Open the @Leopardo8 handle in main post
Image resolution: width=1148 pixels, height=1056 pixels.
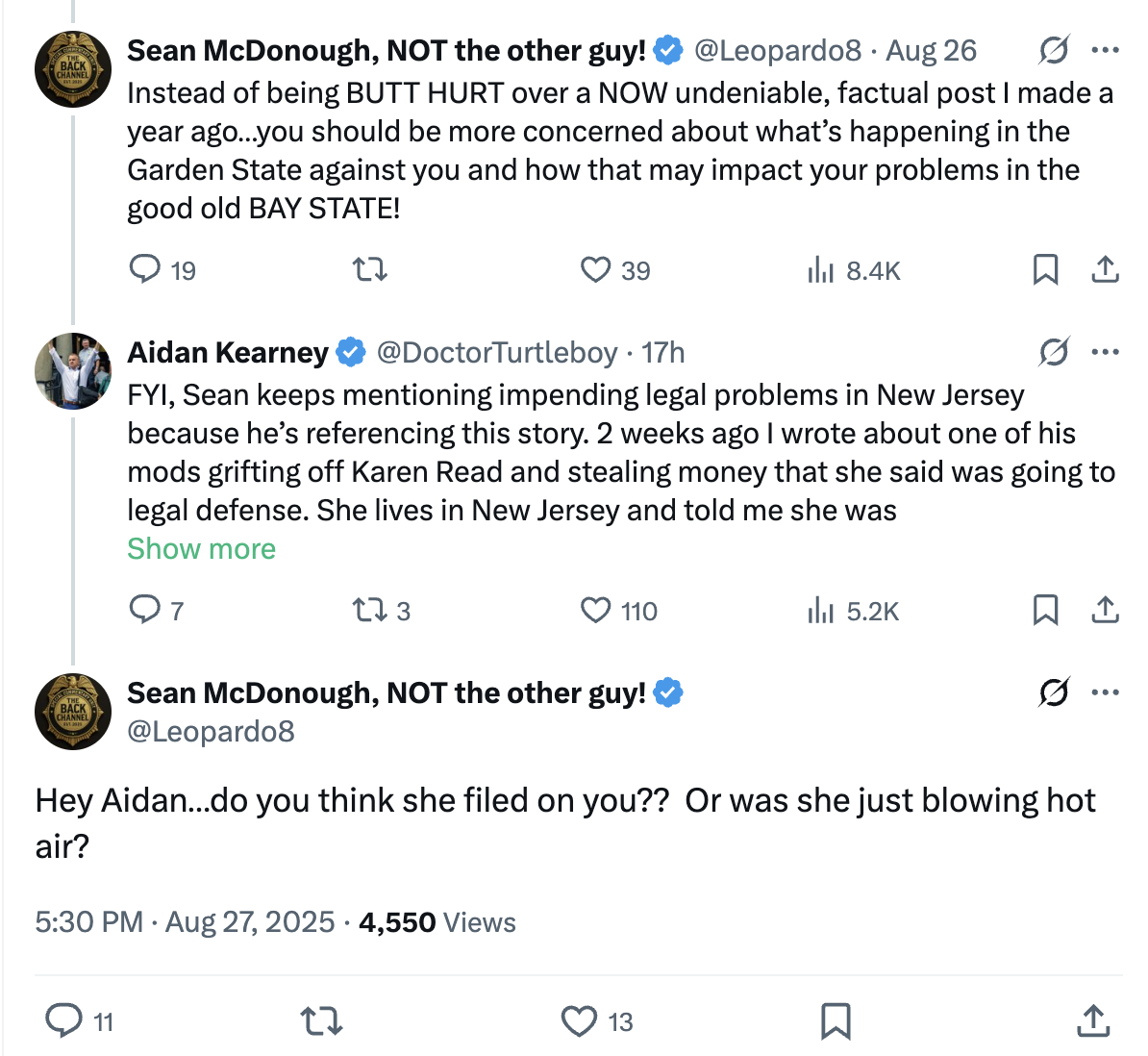point(211,732)
